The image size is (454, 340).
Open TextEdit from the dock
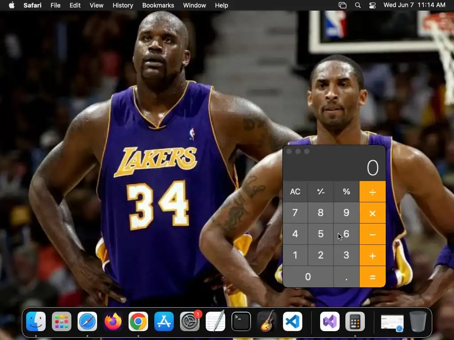215,321
